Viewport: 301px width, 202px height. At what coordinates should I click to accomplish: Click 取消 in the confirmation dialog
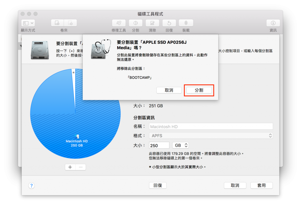coord(169,90)
